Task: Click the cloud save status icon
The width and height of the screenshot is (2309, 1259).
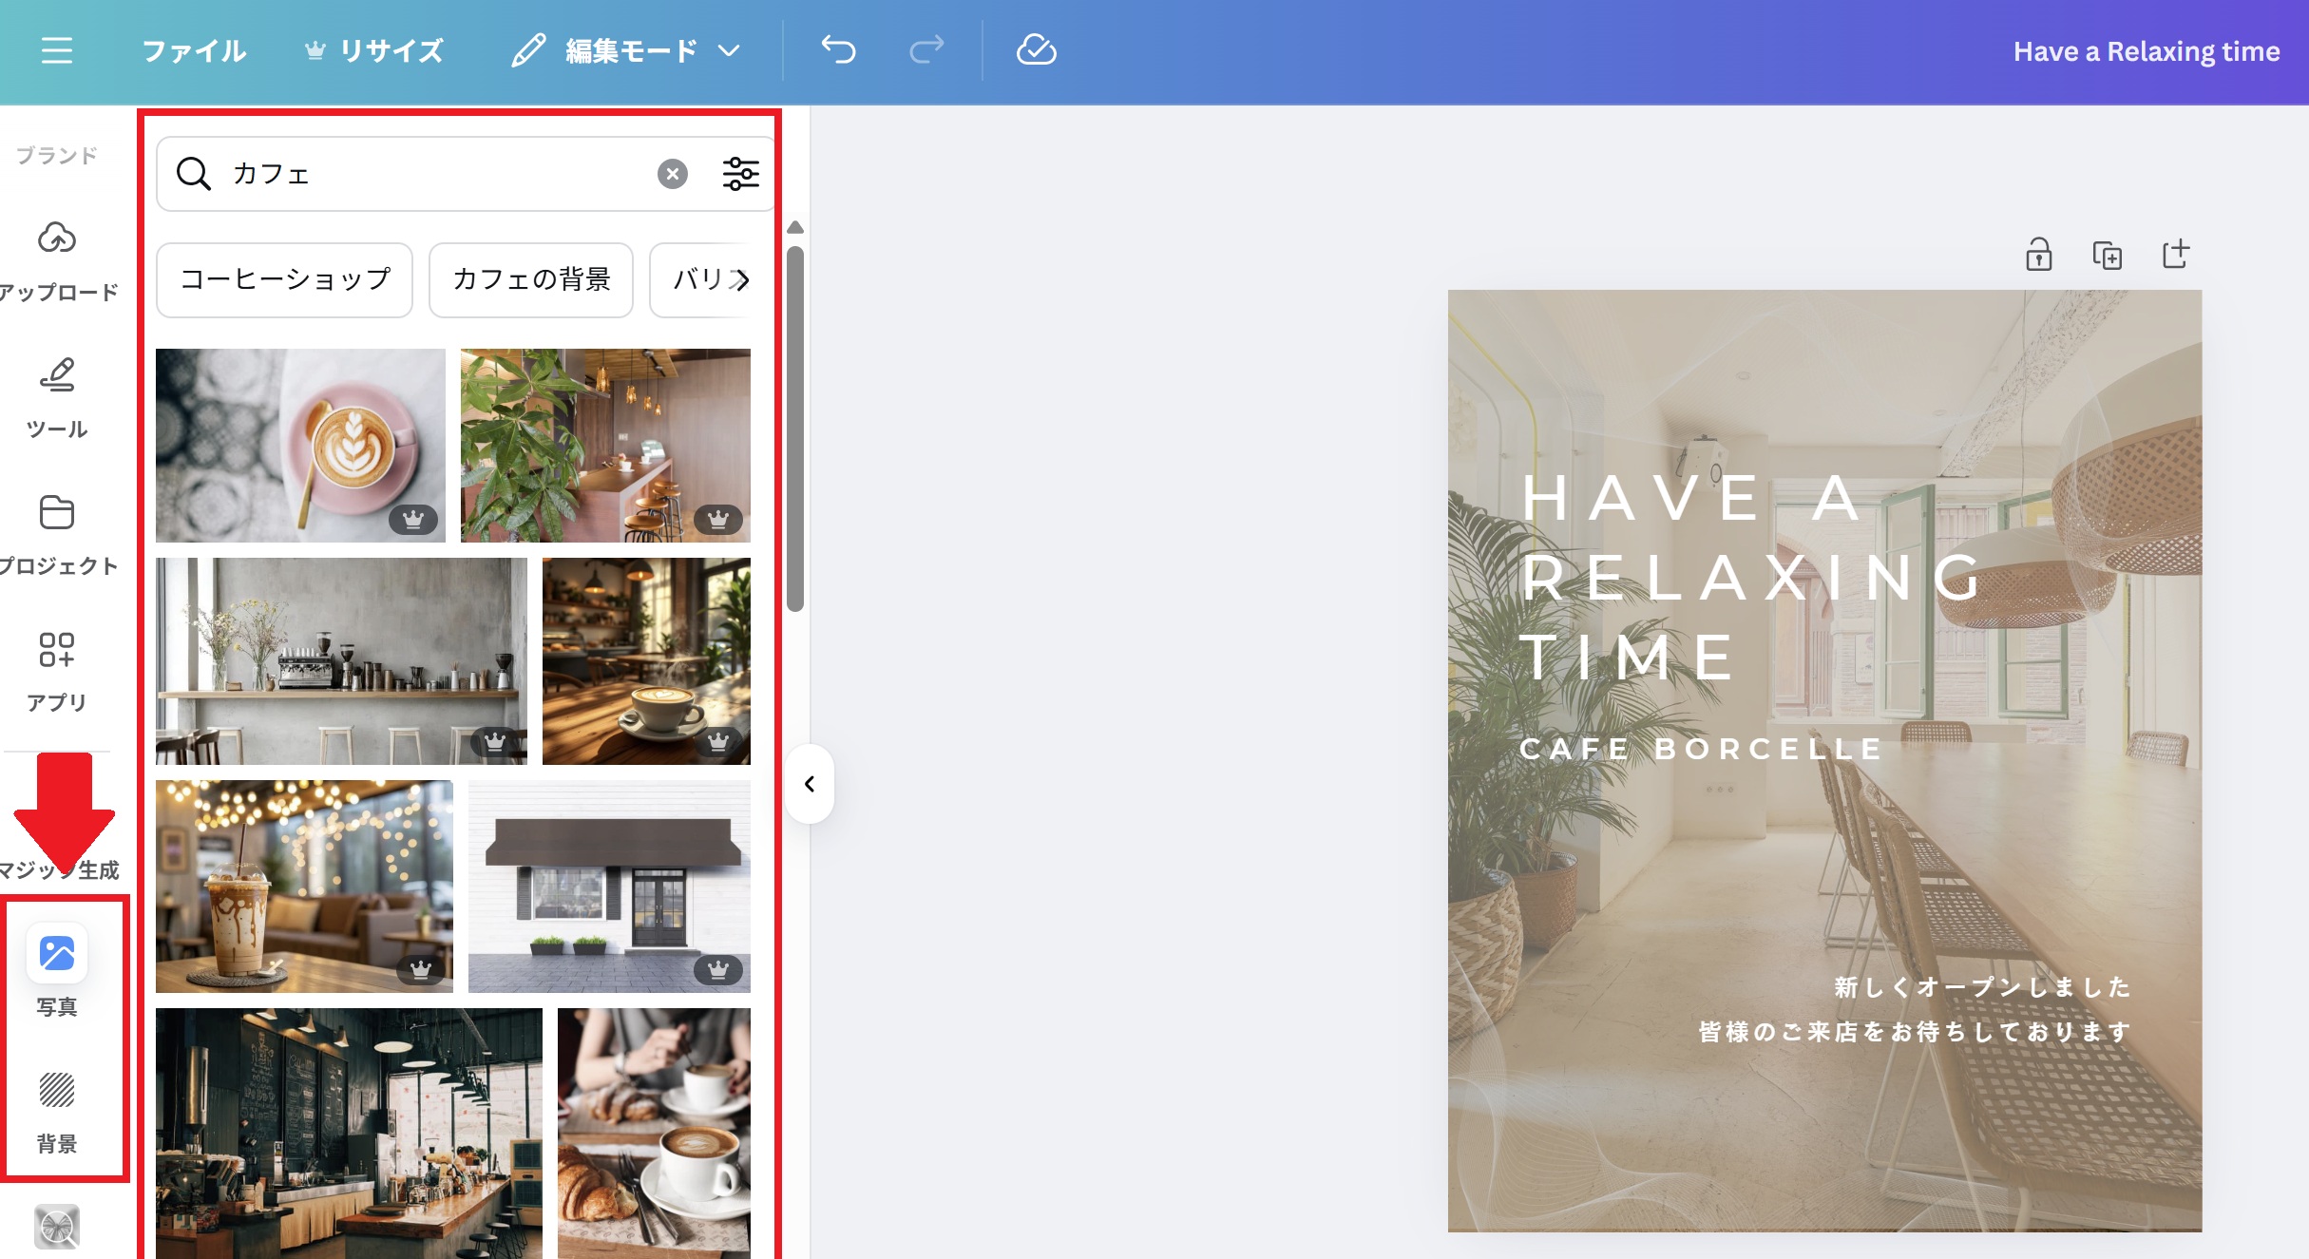Action: pos(1036,50)
